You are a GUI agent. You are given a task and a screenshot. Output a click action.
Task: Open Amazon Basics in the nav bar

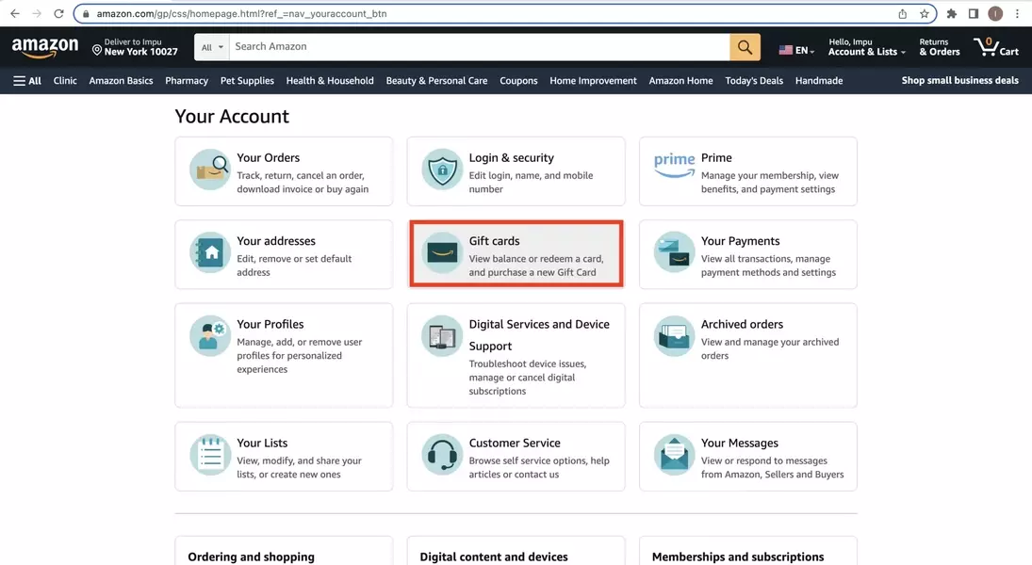pyautogui.click(x=121, y=81)
